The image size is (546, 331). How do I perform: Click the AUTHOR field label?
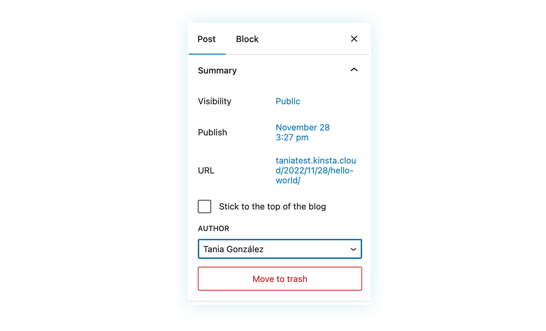coord(214,229)
